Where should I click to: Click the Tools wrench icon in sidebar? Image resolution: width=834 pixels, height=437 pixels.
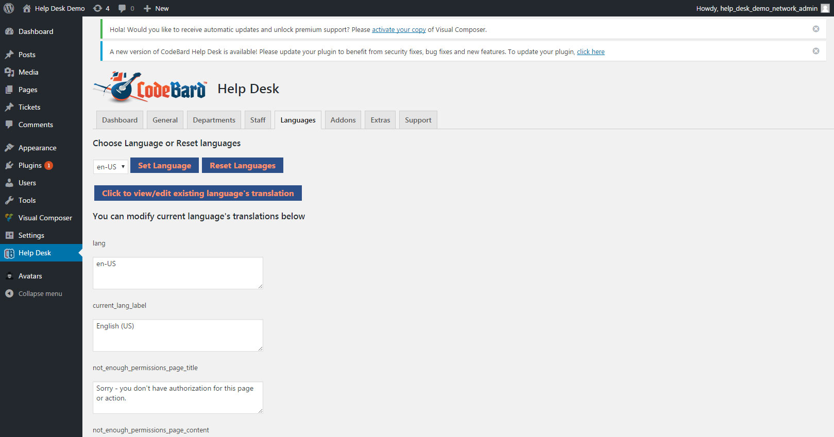[9, 200]
